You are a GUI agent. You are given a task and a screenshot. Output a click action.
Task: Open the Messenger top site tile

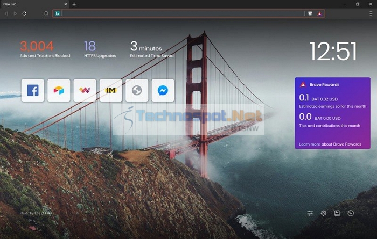163,90
